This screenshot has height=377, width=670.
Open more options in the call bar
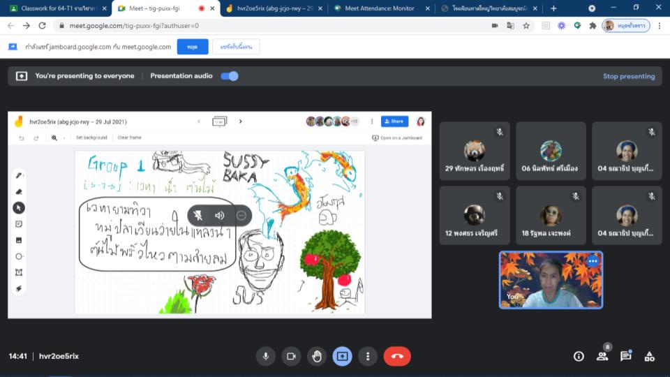(x=368, y=356)
